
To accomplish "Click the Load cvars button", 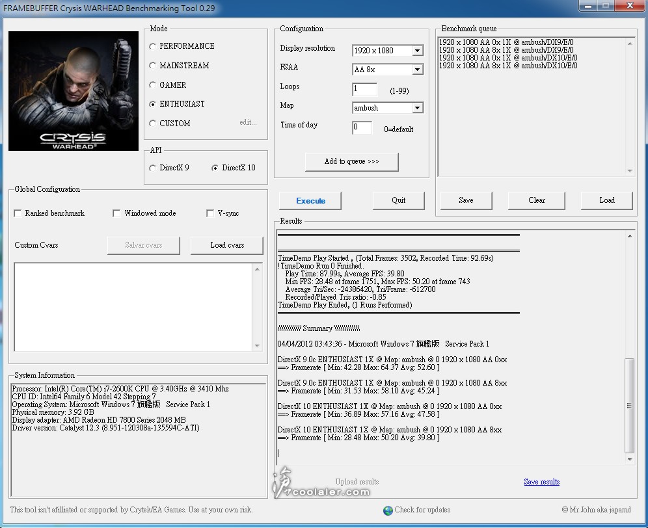I will point(227,245).
